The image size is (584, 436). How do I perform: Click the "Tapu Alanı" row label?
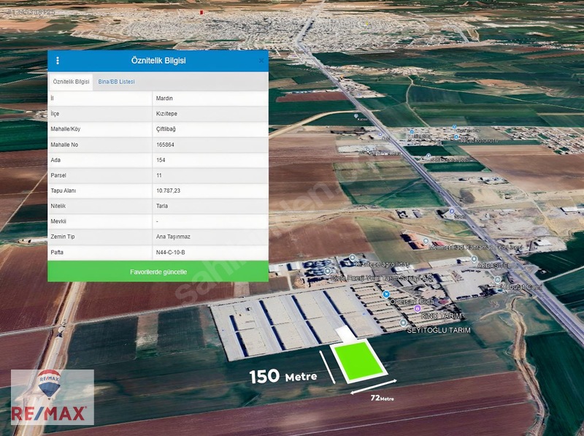click(64, 191)
